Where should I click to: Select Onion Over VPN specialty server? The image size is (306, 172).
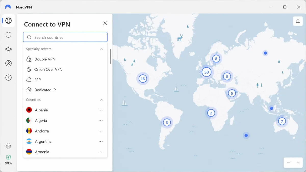[65, 69]
